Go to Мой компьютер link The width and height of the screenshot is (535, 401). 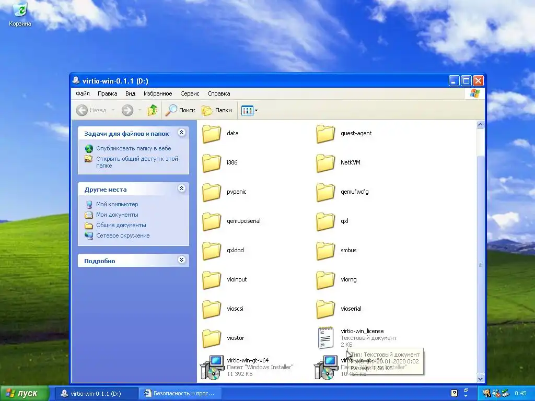(x=117, y=204)
